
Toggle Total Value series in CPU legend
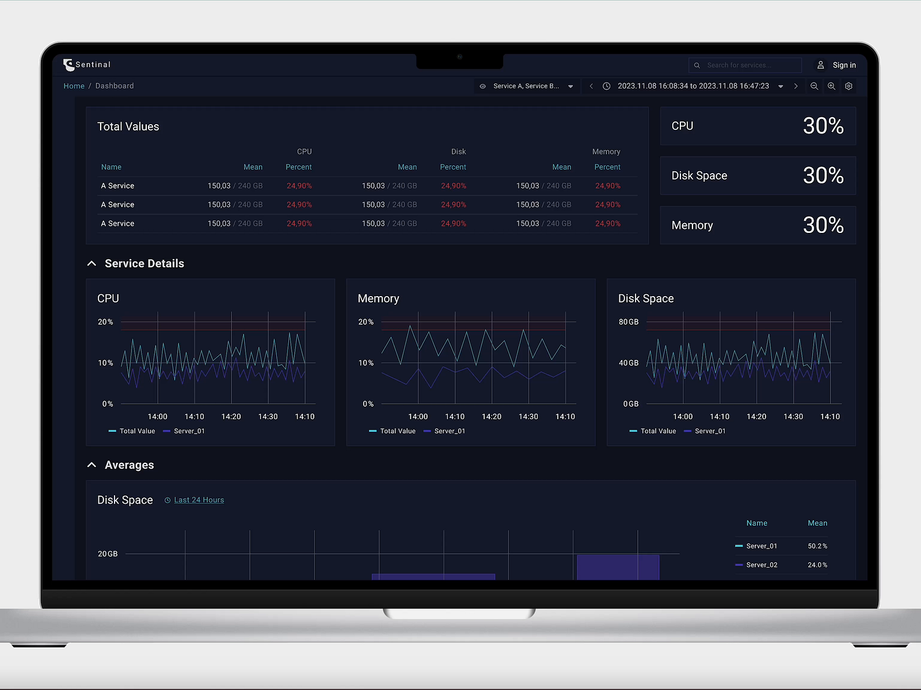click(132, 431)
